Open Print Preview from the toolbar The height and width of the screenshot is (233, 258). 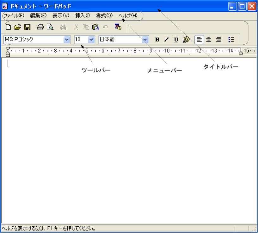pyautogui.click(x=50, y=27)
